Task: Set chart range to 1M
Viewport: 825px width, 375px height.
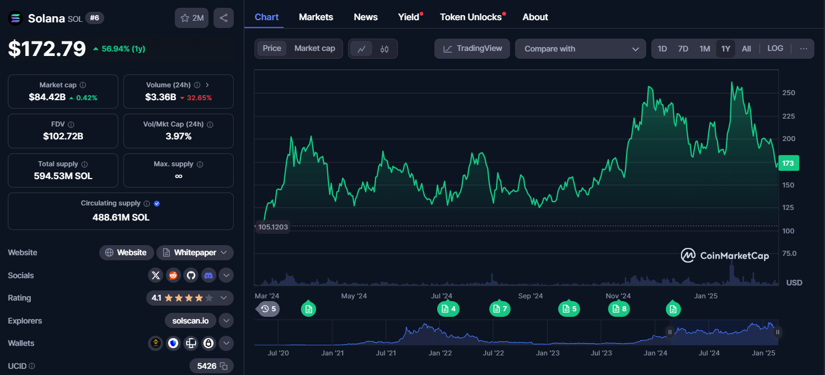Action: pos(705,49)
